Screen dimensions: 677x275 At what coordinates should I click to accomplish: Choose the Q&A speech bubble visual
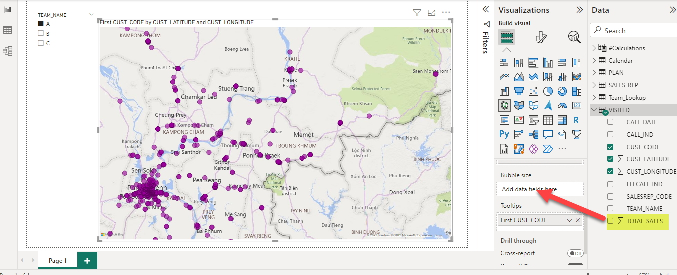pyautogui.click(x=548, y=134)
